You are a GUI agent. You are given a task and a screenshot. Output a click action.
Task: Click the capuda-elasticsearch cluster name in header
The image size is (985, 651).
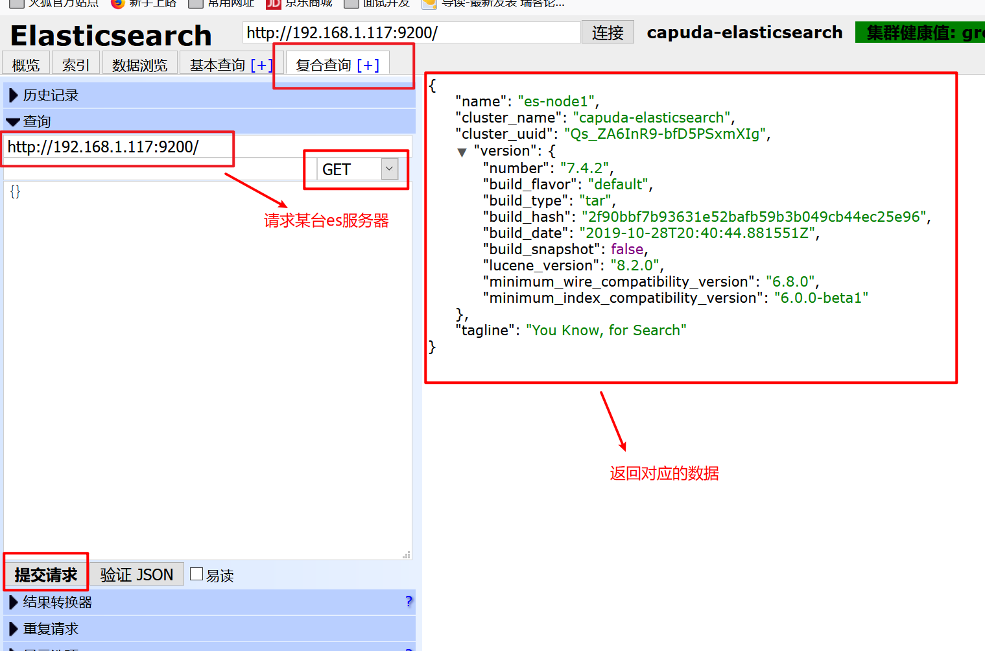click(744, 32)
